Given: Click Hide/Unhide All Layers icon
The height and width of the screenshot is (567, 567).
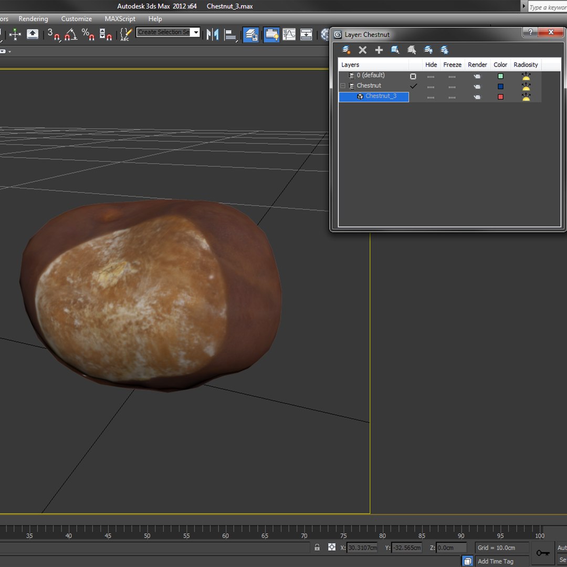Looking at the screenshot, I should coord(428,50).
